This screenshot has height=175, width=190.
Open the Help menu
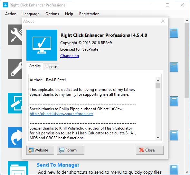click(69, 14)
